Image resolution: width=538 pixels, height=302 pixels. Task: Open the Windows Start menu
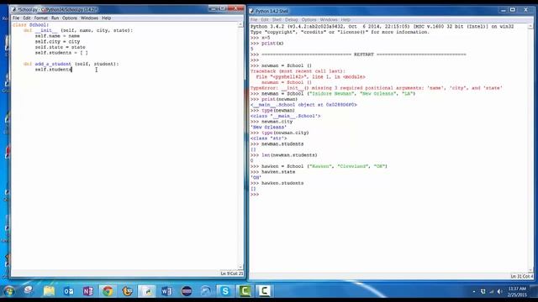coord(9,291)
